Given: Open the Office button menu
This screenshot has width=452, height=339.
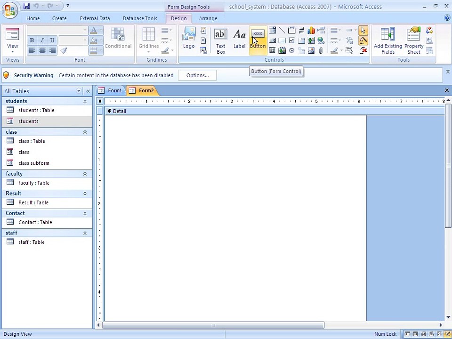Looking at the screenshot, I should [10, 10].
